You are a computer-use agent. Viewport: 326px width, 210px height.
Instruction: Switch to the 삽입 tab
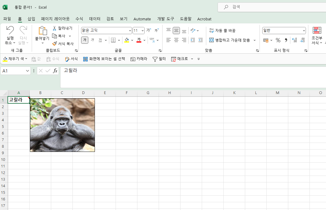click(31, 19)
